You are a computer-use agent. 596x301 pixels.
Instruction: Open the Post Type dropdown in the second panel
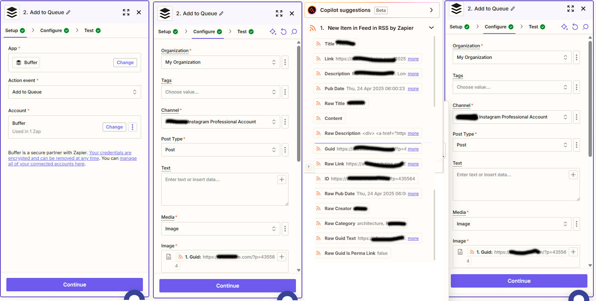pos(221,150)
